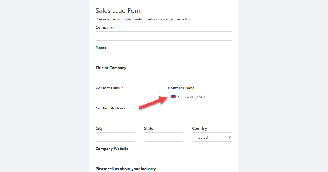Click the red arrow annotation graphic
This screenshot has width=328, height=172.
(153, 103)
